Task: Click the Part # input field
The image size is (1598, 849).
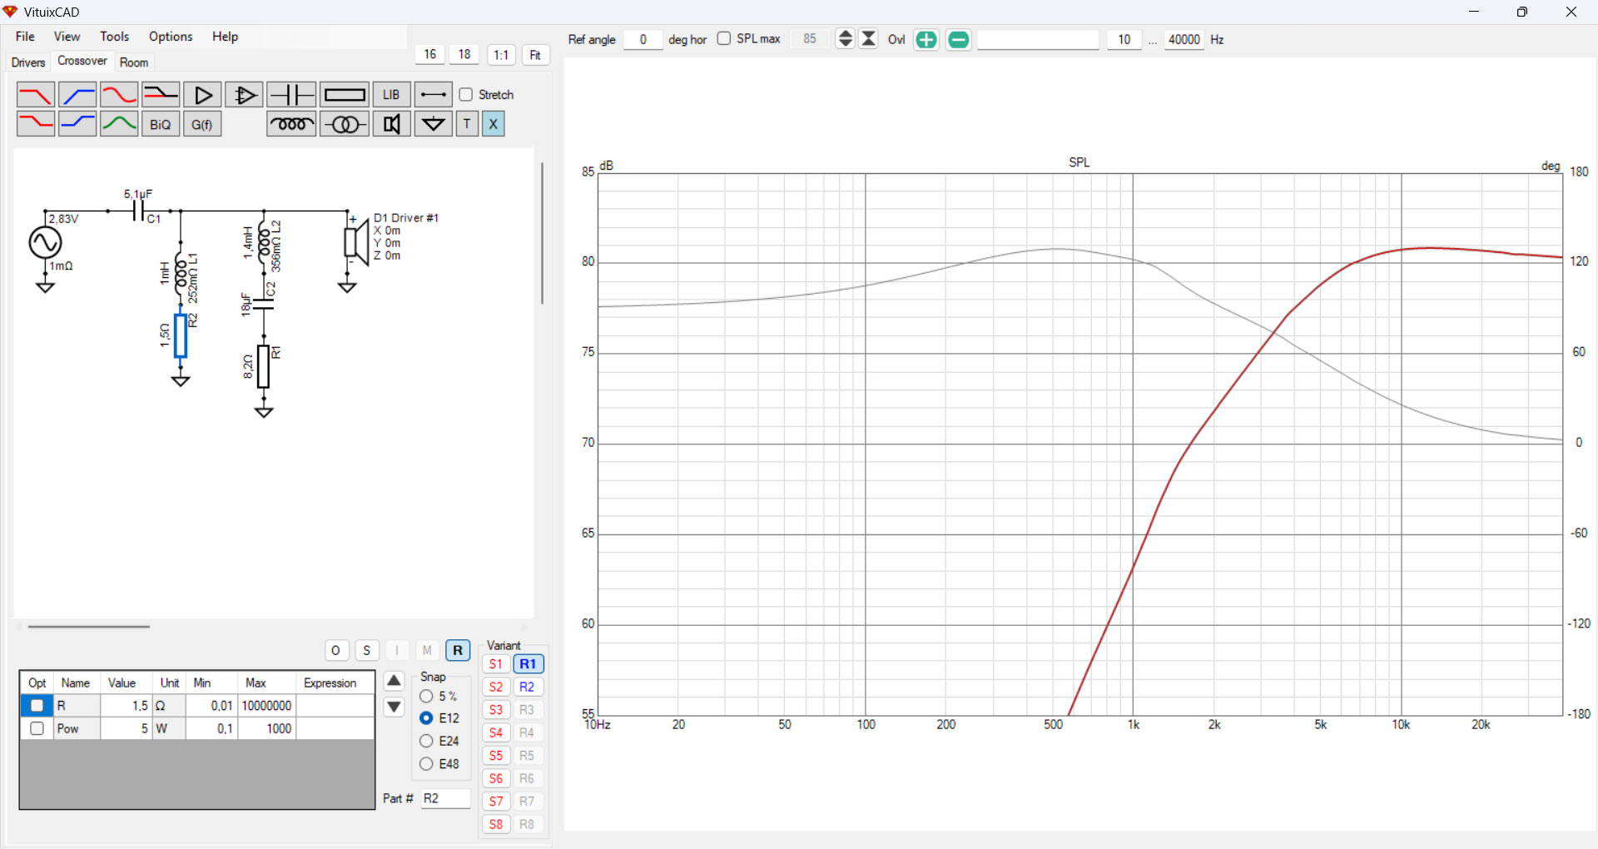Action: coord(444,798)
